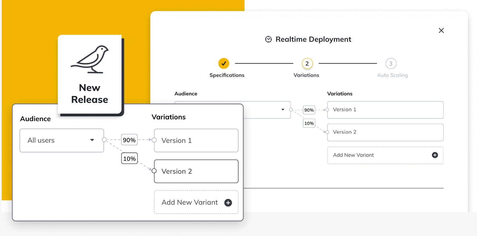Select the Variations step label
Image resolution: width=477 pixels, height=236 pixels.
[x=306, y=75]
